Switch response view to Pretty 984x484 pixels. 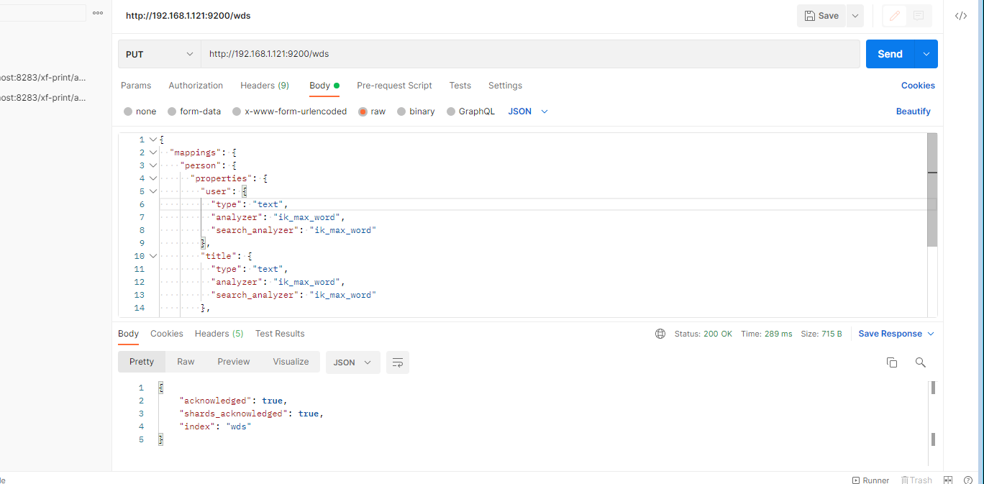coord(142,362)
